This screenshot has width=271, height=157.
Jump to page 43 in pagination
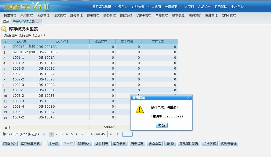click(93, 134)
